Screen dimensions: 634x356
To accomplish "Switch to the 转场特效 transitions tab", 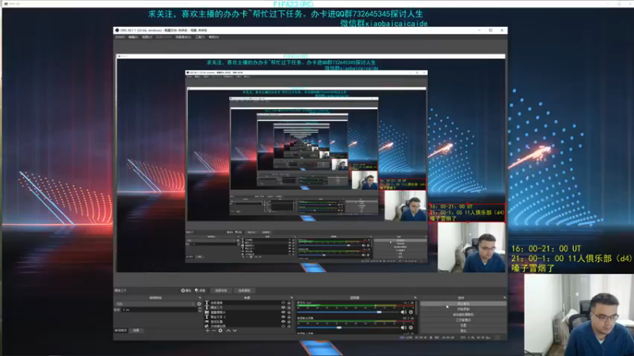I will tap(121, 330).
